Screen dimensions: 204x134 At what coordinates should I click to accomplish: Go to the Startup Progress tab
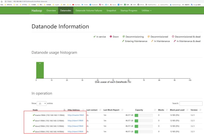point(129,10)
